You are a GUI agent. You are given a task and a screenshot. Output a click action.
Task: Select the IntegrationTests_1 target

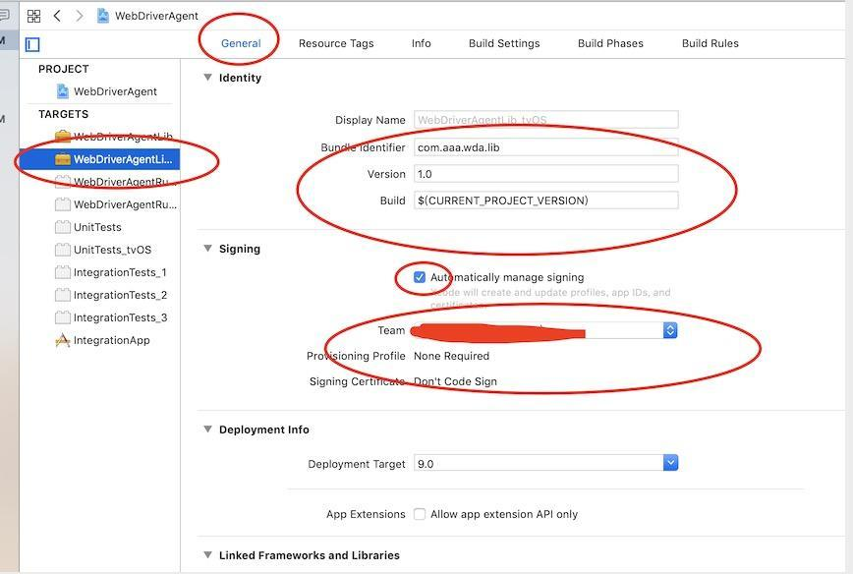pyautogui.click(x=102, y=272)
